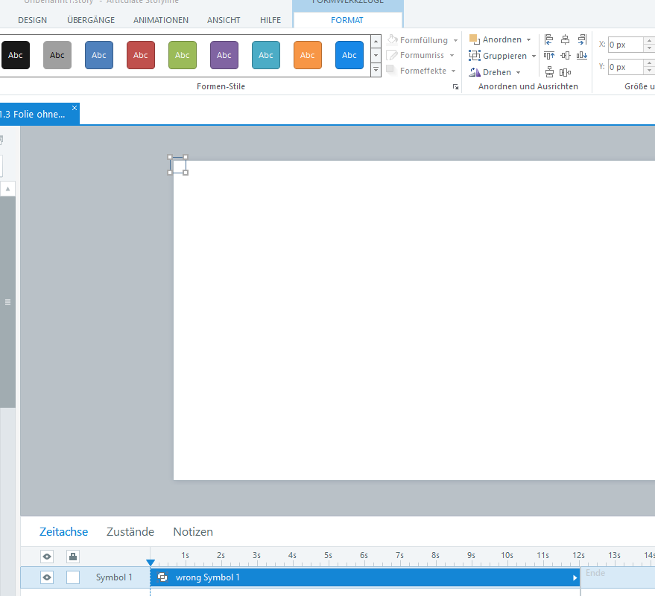The width and height of the screenshot is (655, 596).
Task: Switch to the ANIMATIONEN ribbon tab
Action: point(160,20)
